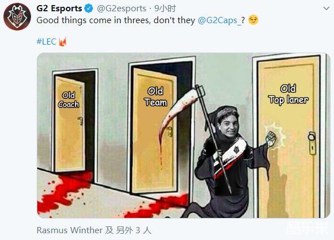Visit the @G2esports handle
Viewport: 334px width, 240px height.
pos(121,8)
